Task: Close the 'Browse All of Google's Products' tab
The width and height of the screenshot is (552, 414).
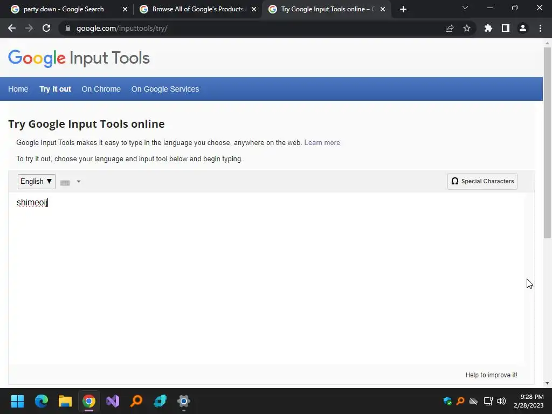Action: point(254,10)
